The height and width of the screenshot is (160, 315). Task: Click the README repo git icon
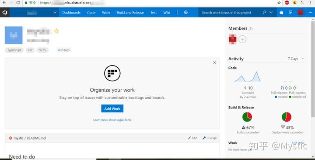click(x=10, y=138)
